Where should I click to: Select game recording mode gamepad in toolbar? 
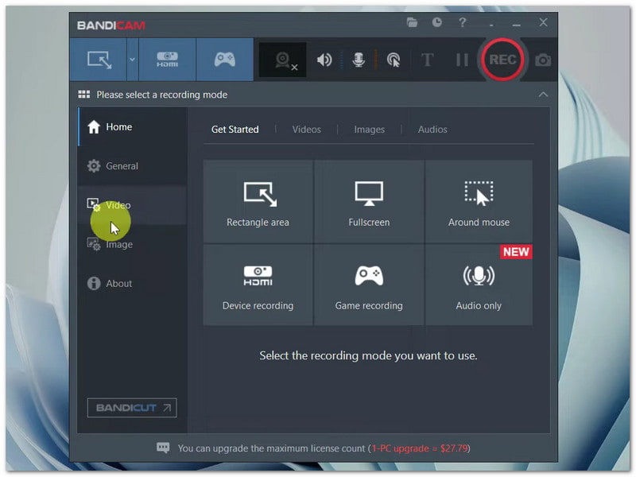225,60
